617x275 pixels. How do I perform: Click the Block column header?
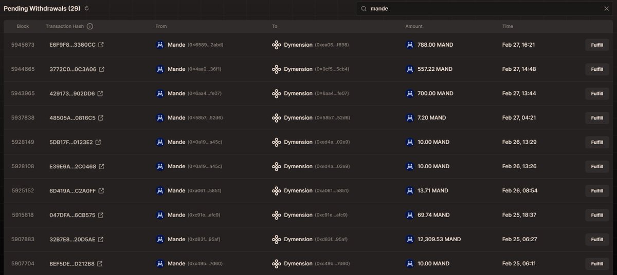(23, 26)
